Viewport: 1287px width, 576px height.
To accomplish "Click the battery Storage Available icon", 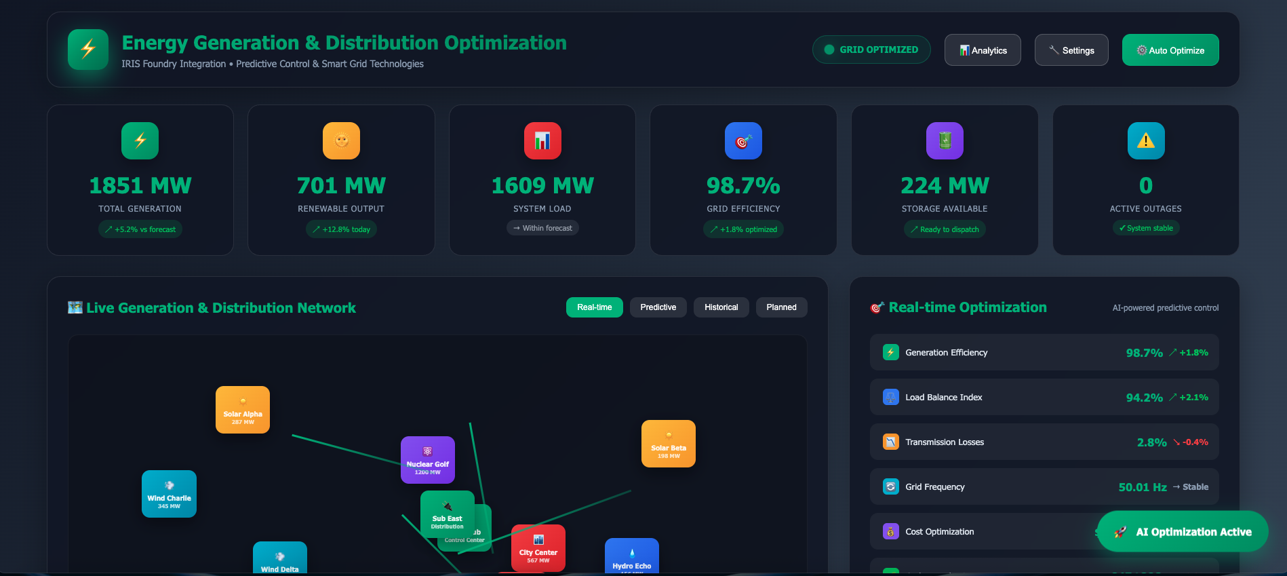I will pos(945,140).
